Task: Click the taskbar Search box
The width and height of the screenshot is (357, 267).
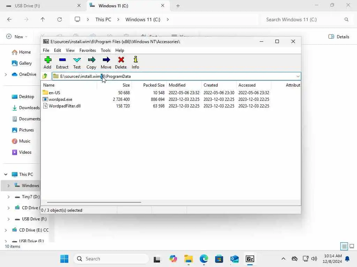Action: (x=111, y=259)
